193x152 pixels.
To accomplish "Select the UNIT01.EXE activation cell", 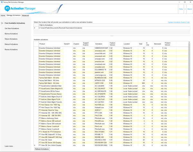I will [102, 83].
